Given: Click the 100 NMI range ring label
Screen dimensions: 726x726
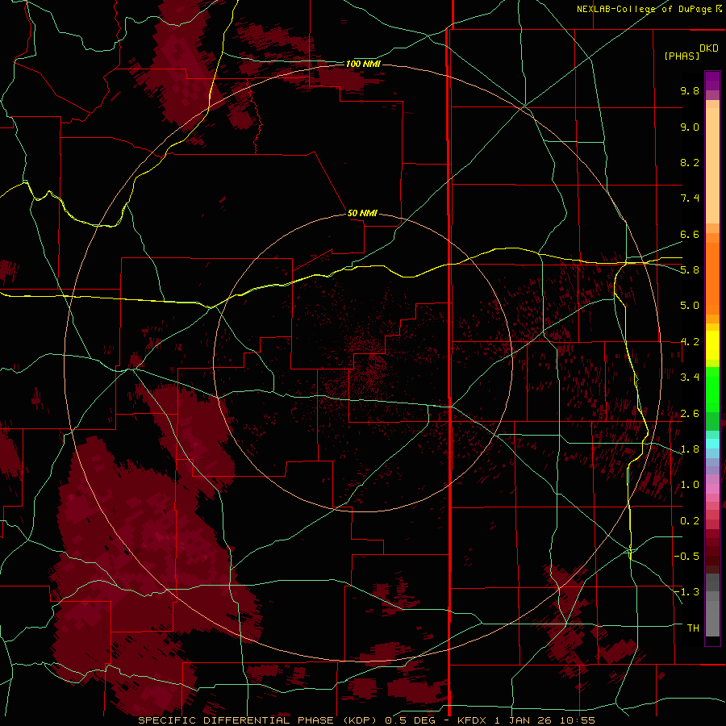Looking at the screenshot, I should 363,64.
